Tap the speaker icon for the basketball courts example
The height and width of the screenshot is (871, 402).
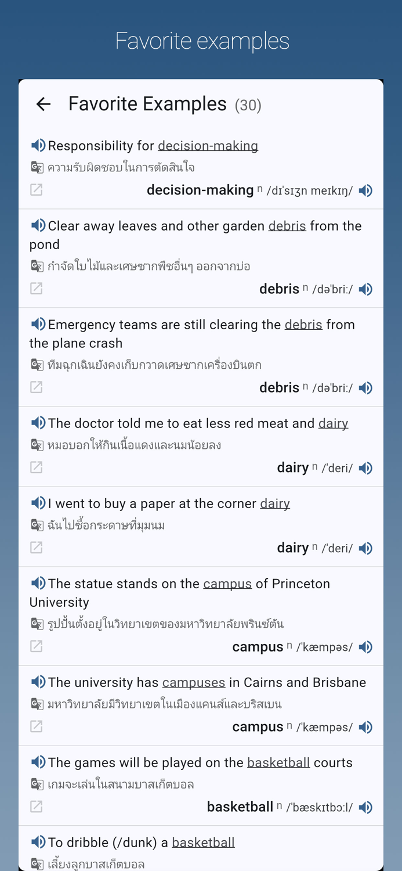[x=38, y=762]
